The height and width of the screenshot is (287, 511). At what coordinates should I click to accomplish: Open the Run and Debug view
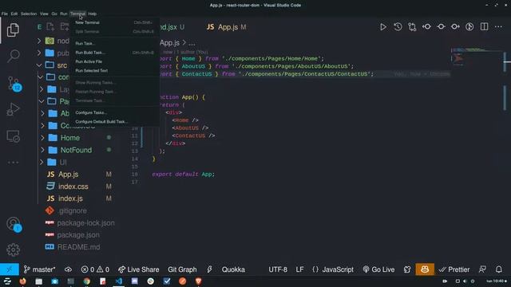click(x=13, y=109)
